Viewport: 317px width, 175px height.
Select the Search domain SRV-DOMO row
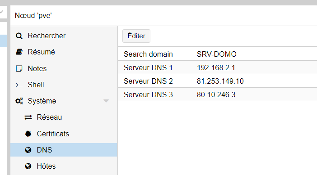217,54
